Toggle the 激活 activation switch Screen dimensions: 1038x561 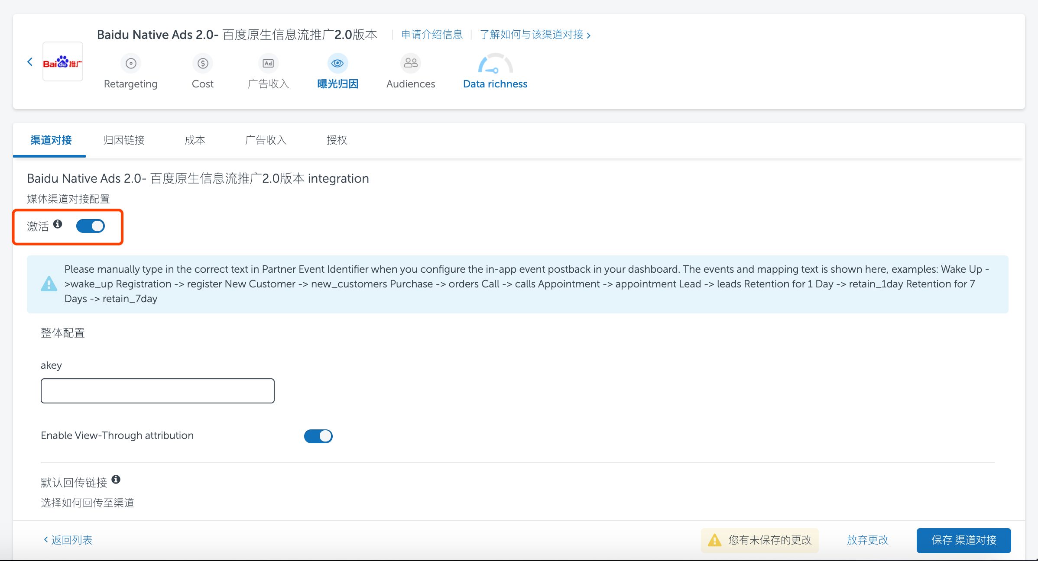91,226
